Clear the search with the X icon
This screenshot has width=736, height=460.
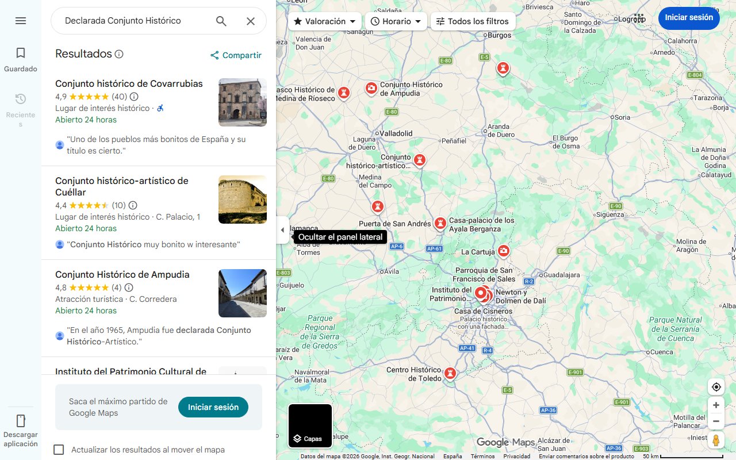pos(251,21)
